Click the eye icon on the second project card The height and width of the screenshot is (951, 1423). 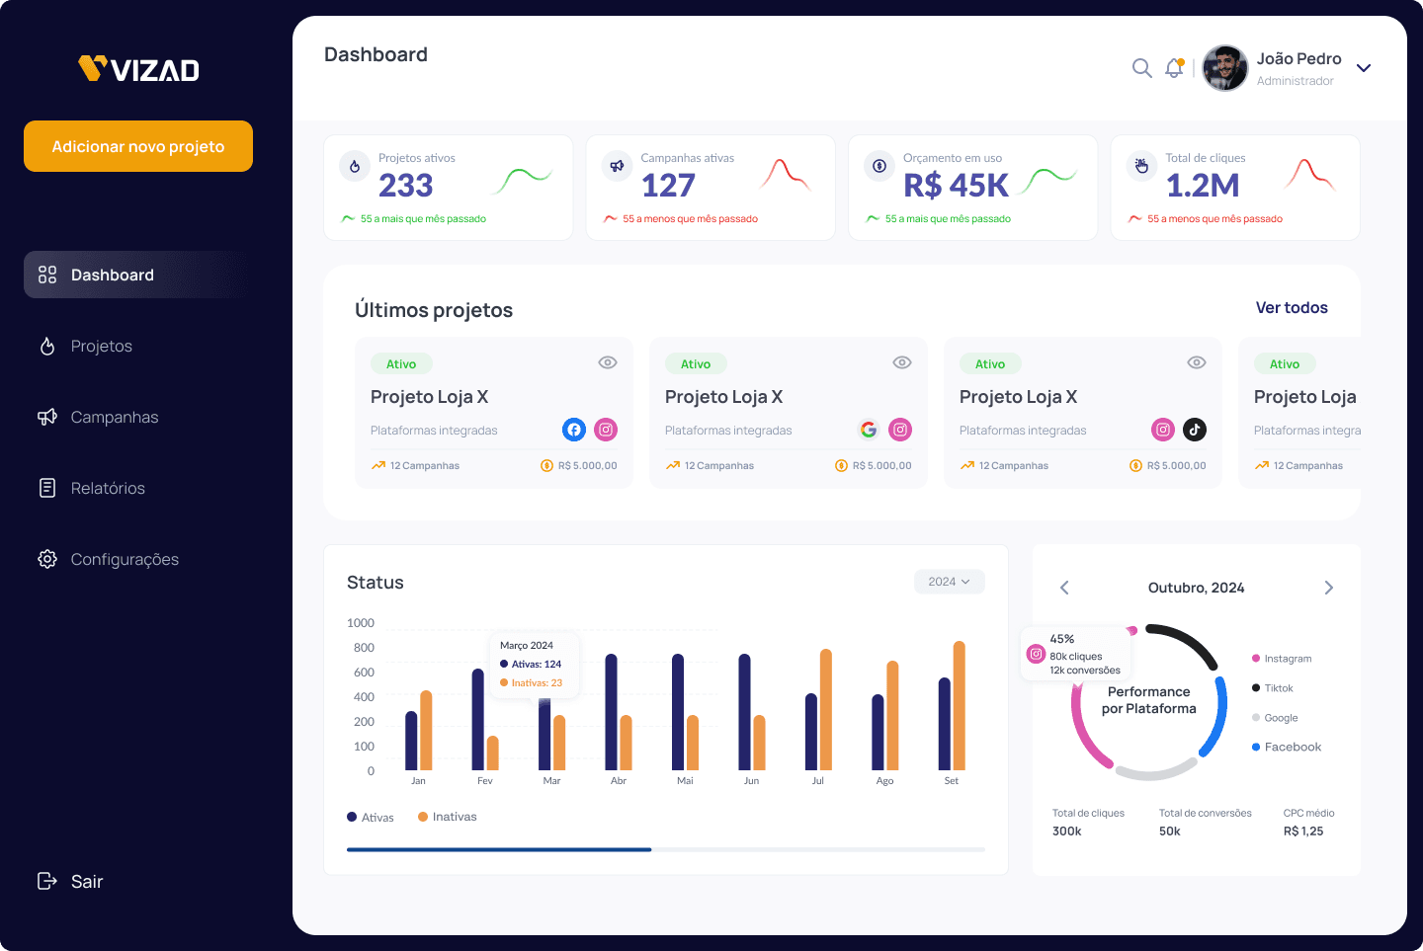901,362
